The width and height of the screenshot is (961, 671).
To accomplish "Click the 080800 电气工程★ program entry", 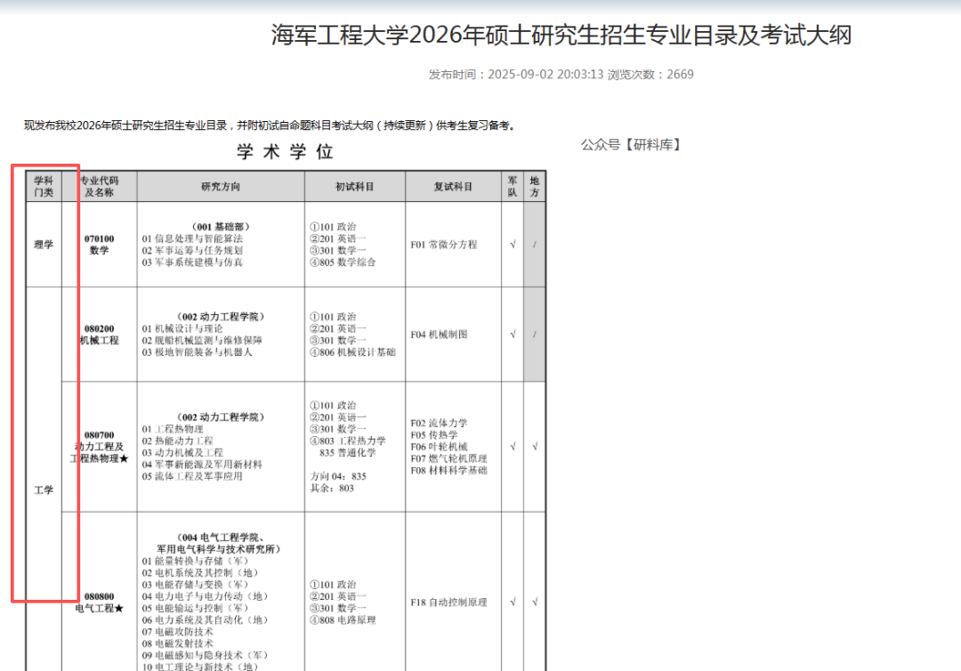I will pos(100,602).
